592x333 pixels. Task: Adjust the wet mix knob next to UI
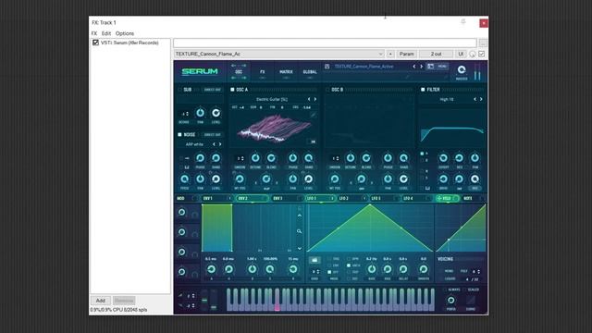473,55
